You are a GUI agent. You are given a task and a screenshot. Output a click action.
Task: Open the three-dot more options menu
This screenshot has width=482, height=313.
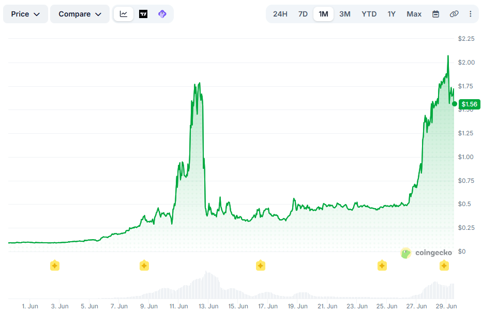coord(470,14)
